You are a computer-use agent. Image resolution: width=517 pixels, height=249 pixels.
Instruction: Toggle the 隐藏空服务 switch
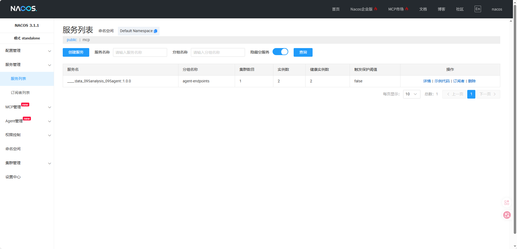pos(280,52)
